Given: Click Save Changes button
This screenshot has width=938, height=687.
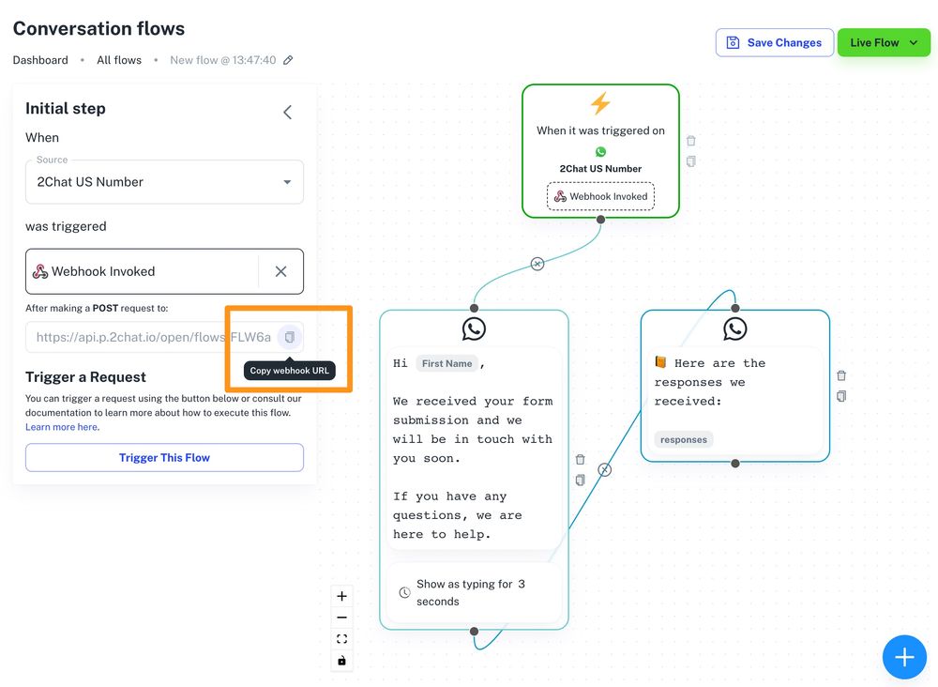Looking at the screenshot, I should tap(774, 42).
